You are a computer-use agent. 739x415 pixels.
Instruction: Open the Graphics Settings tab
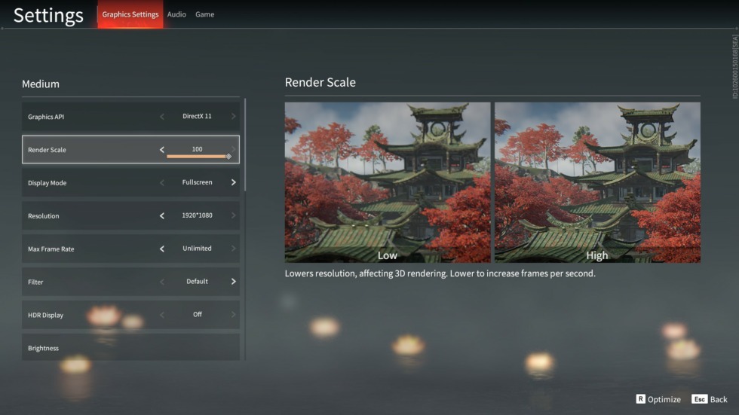click(x=130, y=14)
